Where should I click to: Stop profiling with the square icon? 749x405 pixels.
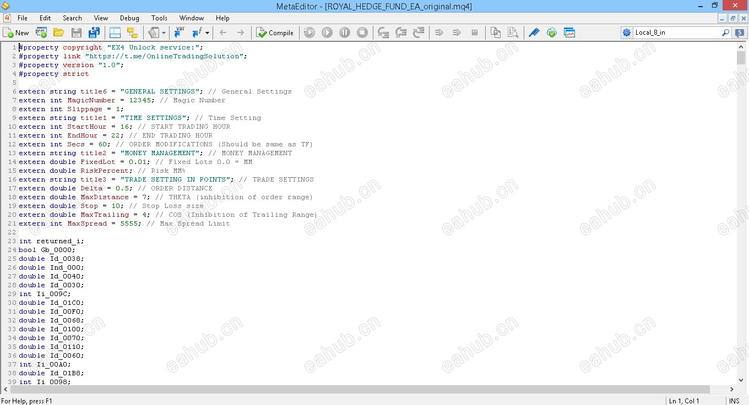pos(474,32)
